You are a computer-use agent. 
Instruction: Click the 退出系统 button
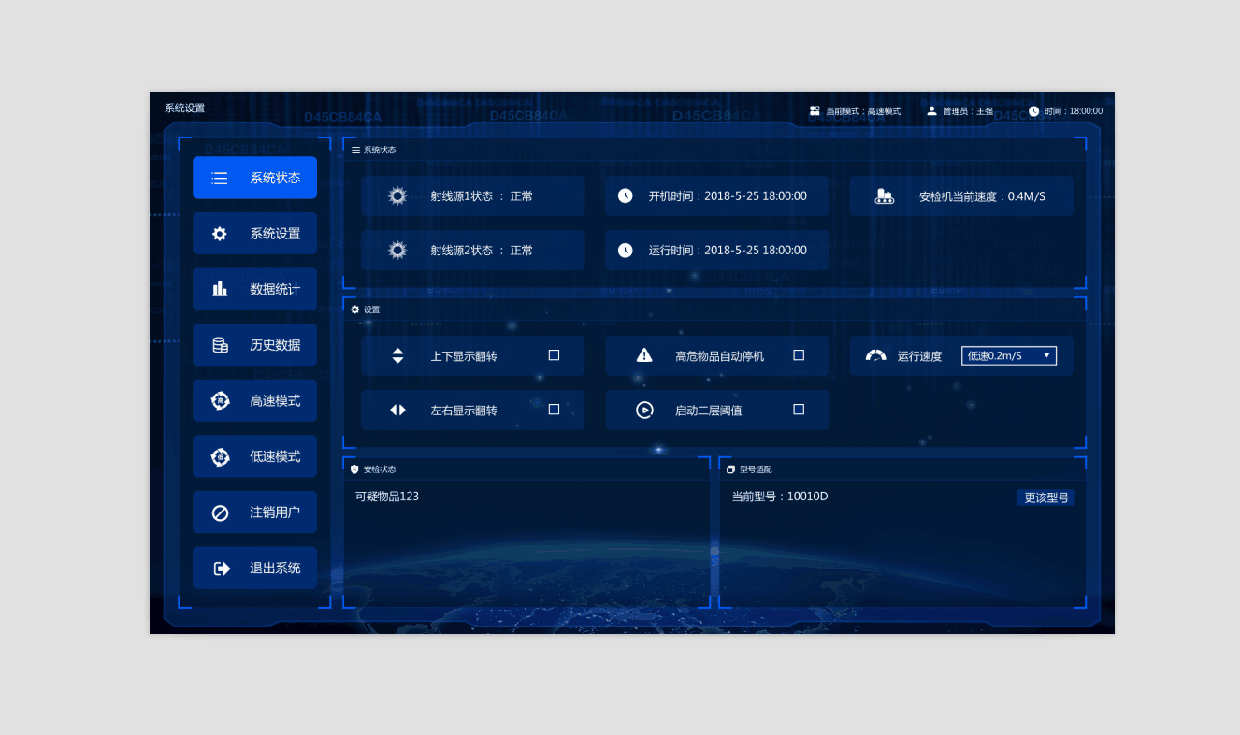coord(254,568)
